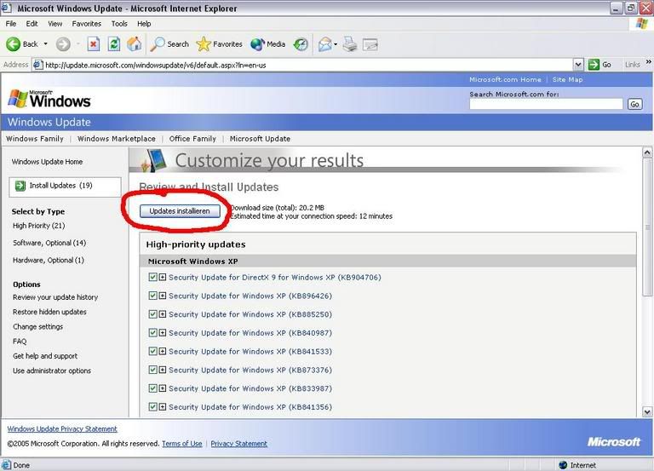The width and height of the screenshot is (654, 471).
Task: Click the Windows flag logo in banner
Action: pyautogui.click(x=18, y=99)
